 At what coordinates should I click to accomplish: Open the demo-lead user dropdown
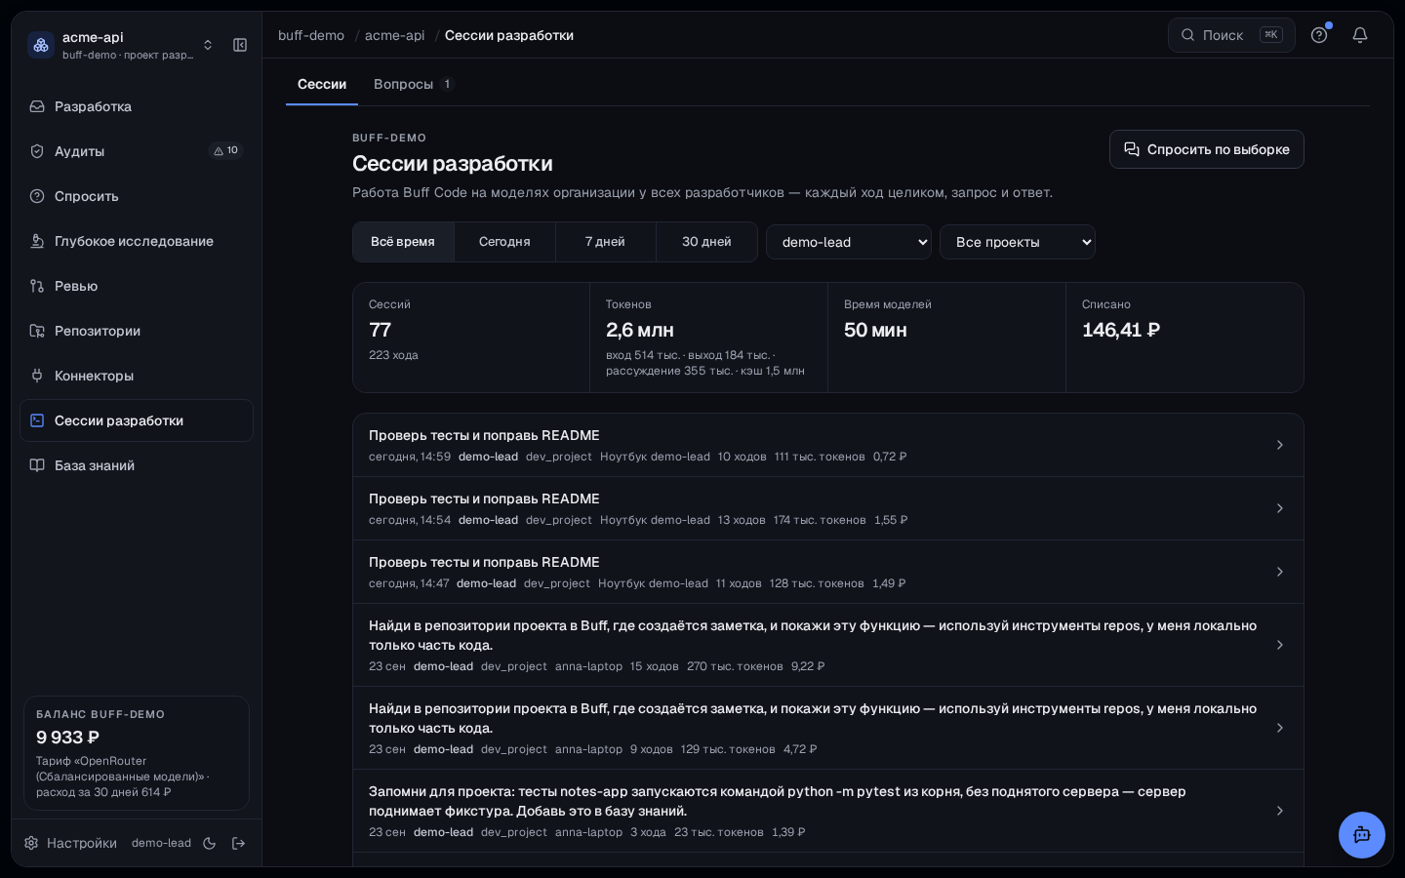pyautogui.click(x=849, y=242)
